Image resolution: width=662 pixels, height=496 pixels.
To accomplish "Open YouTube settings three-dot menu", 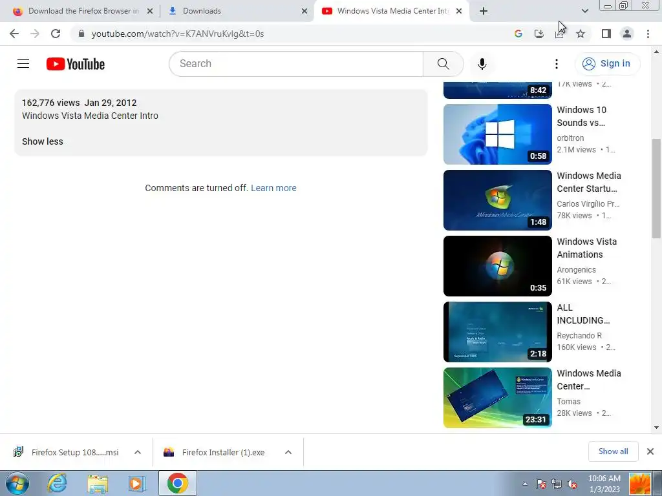I will click(x=557, y=64).
